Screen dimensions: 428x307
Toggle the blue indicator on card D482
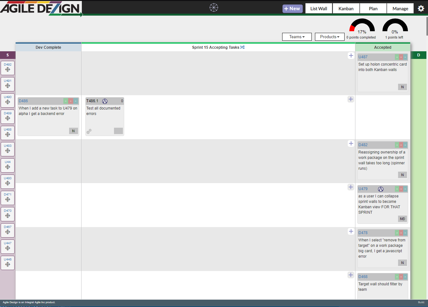(x=405, y=145)
